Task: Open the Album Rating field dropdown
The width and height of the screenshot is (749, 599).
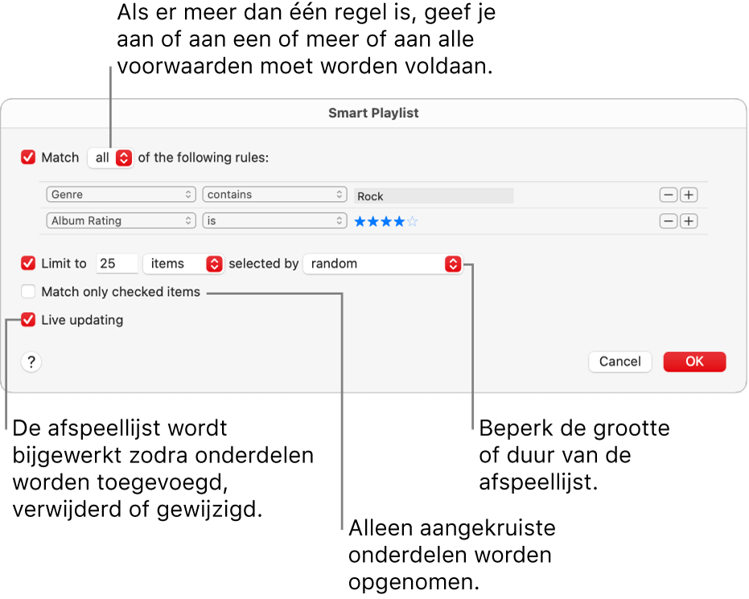Action: click(x=121, y=220)
